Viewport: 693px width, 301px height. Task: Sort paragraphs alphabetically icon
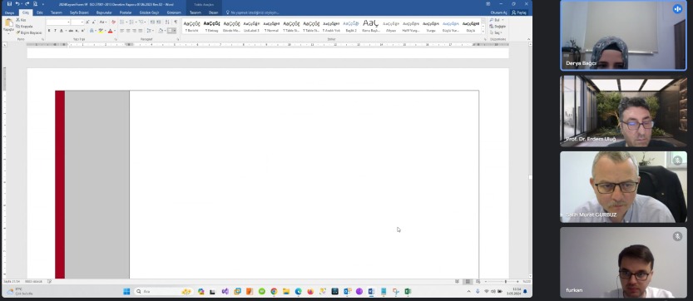[167, 22]
